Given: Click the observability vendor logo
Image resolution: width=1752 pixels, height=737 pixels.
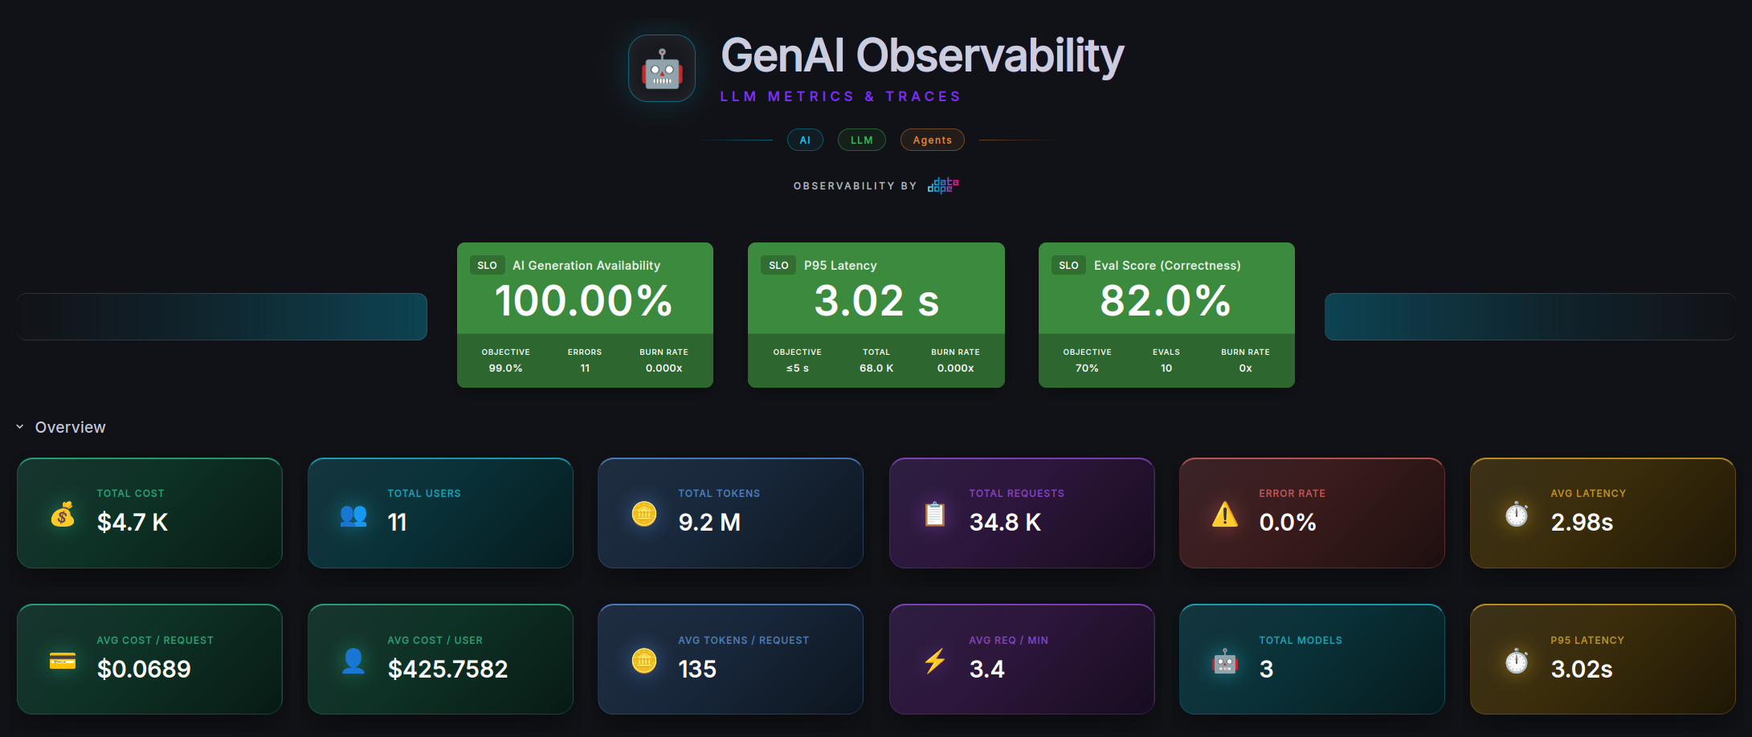Looking at the screenshot, I should (x=943, y=185).
